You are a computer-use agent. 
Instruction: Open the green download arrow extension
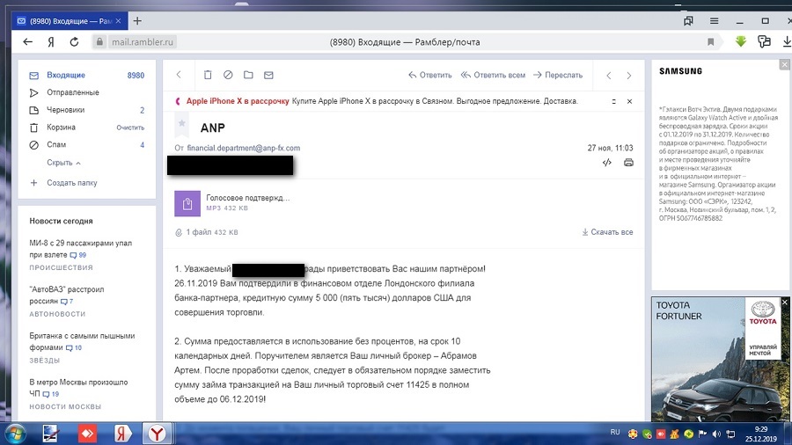(740, 41)
